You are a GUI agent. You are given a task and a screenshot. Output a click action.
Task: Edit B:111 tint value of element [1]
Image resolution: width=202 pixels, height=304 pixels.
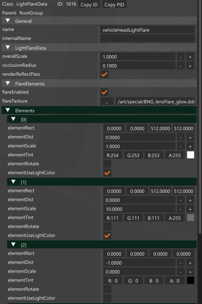tap(154, 218)
